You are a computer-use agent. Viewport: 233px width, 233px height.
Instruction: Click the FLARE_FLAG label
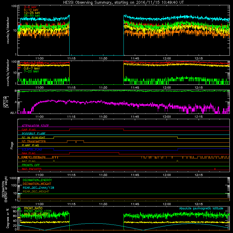click(30, 145)
